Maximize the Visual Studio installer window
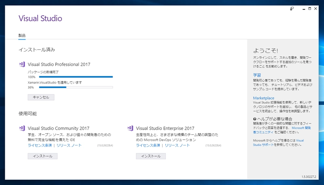This screenshot has width=324, height=185. (309, 8)
